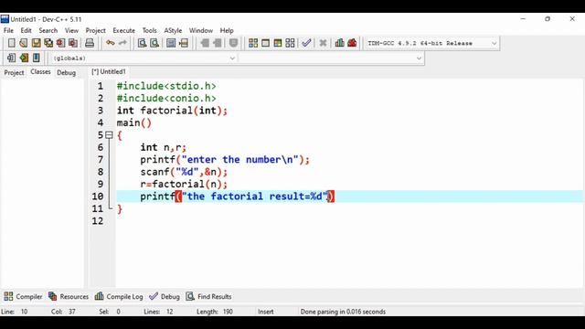Open the Execute menu
585x329 pixels.
(x=124, y=30)
